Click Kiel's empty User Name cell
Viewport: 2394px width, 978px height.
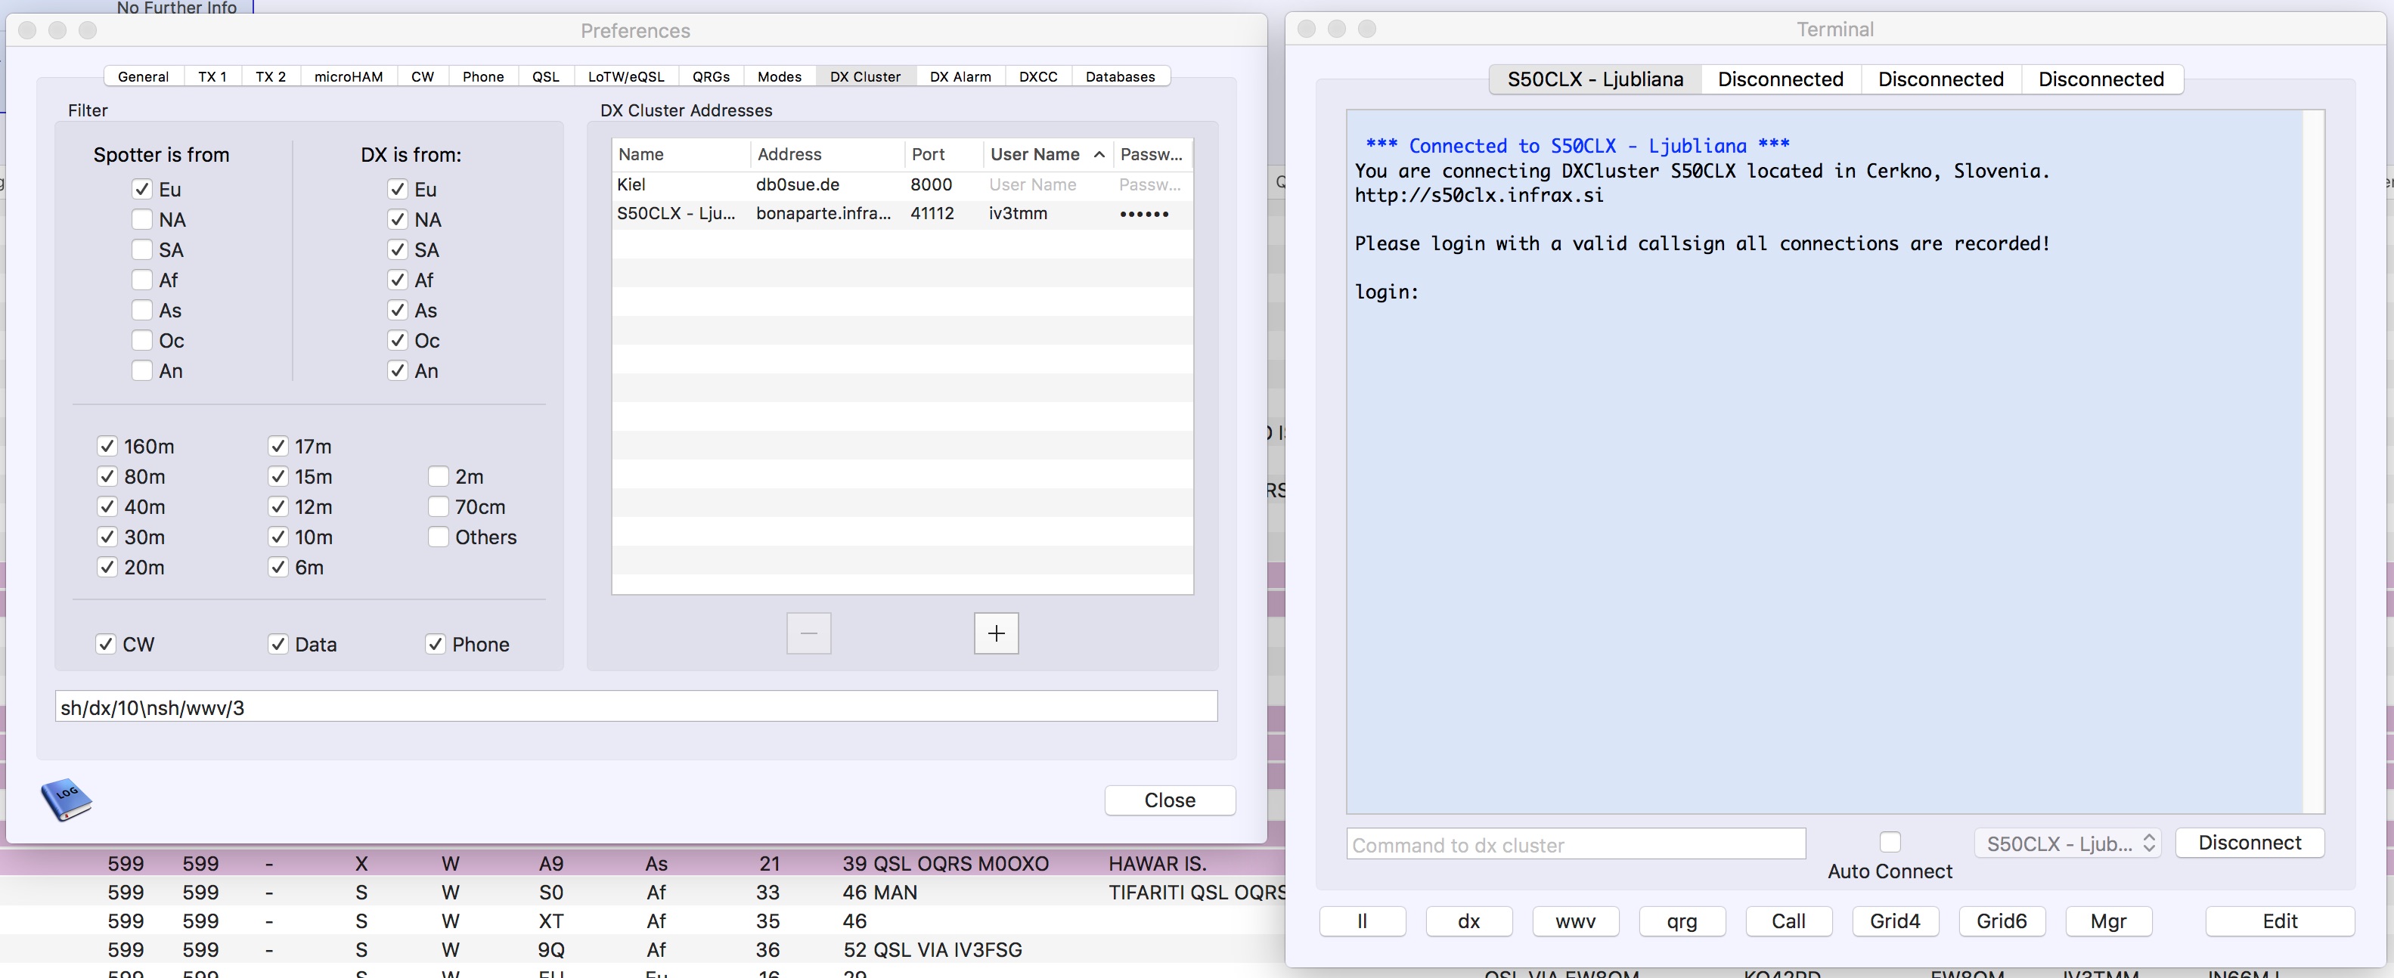(1032, 185)
